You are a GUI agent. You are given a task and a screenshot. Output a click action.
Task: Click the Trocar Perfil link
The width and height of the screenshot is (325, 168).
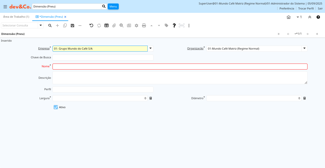pyautogui.click(x=306, y=8)
